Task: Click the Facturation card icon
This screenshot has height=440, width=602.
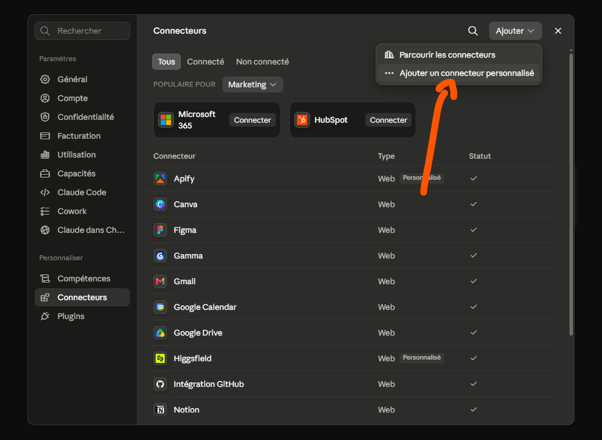Action: (45, 136)
